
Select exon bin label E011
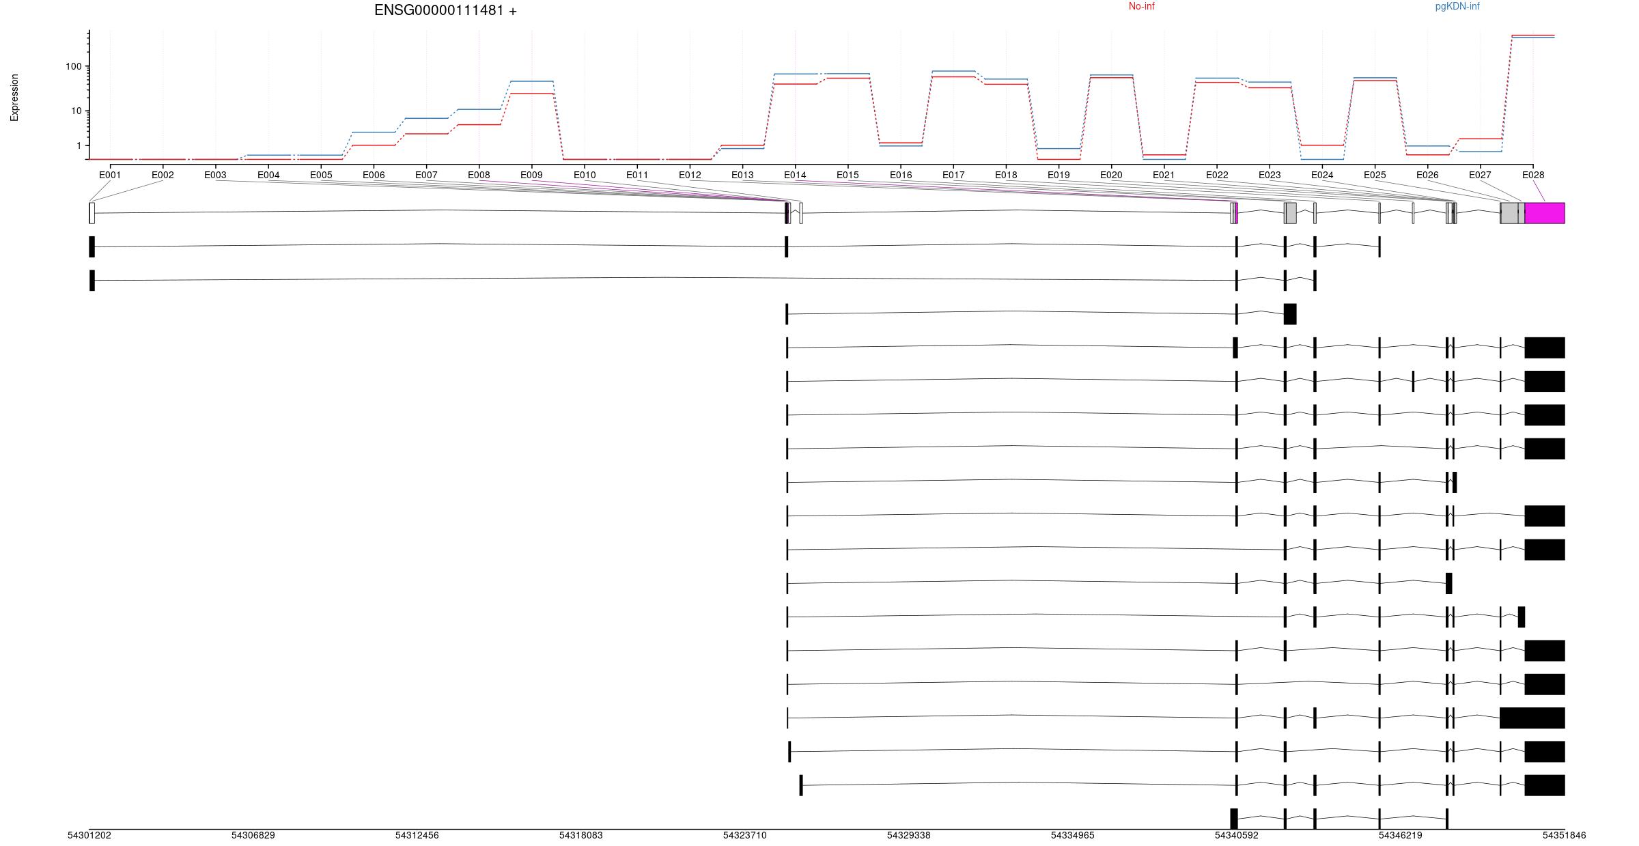[637, 175]
